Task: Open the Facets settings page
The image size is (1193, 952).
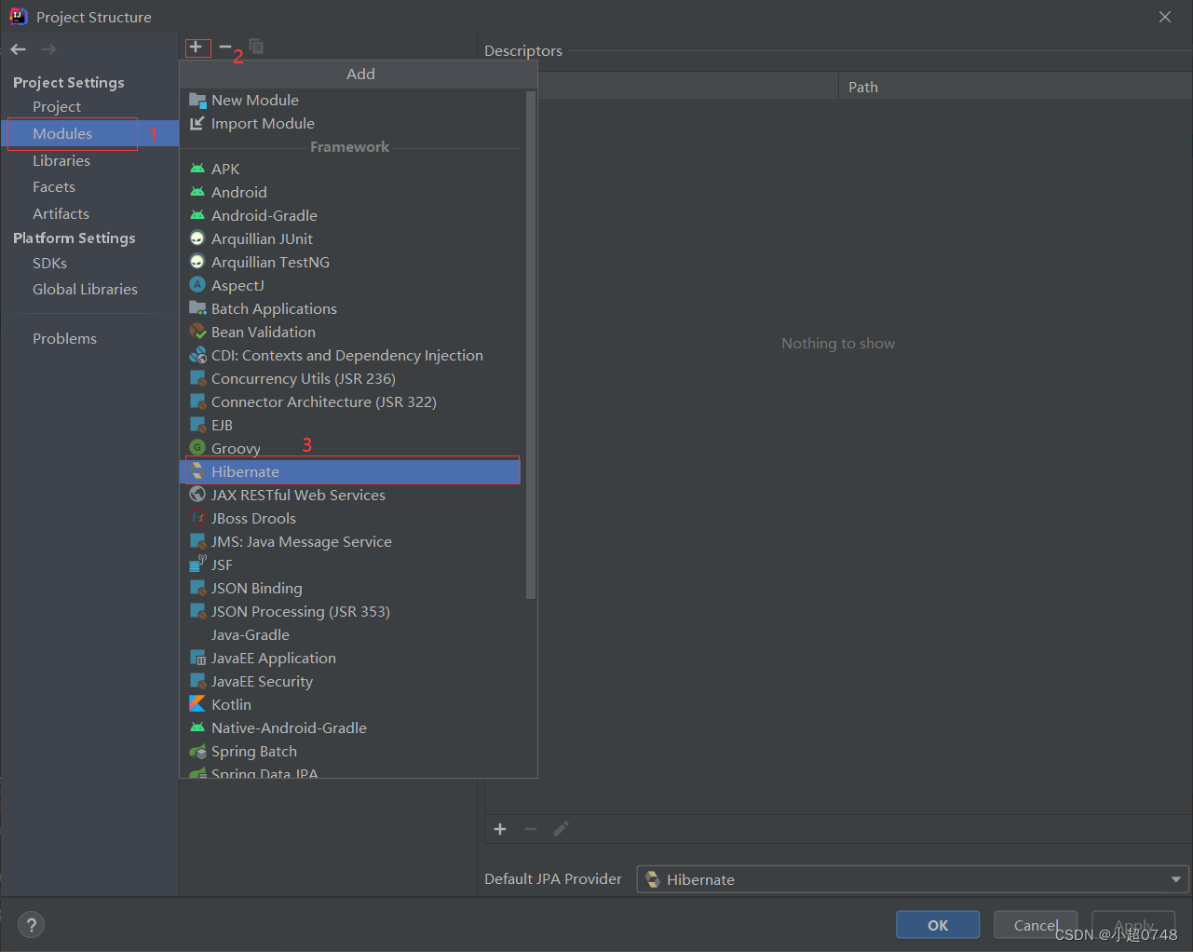Action: coord(54,186)
